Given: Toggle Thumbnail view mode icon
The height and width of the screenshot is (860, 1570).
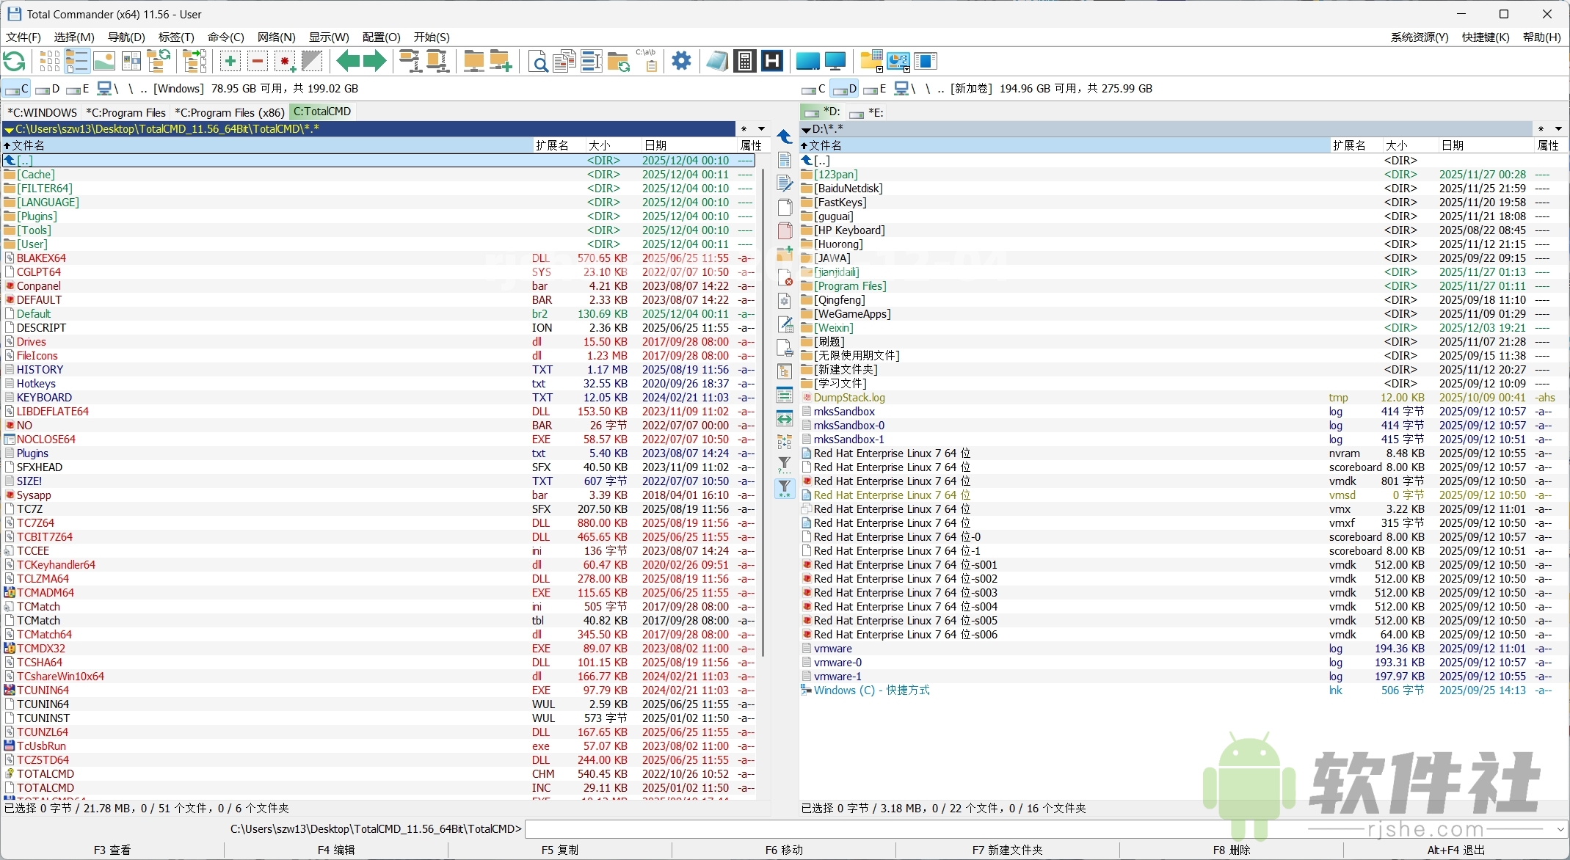Looking at the screenshot, I should pyautogui.click(x=104, y=62).
